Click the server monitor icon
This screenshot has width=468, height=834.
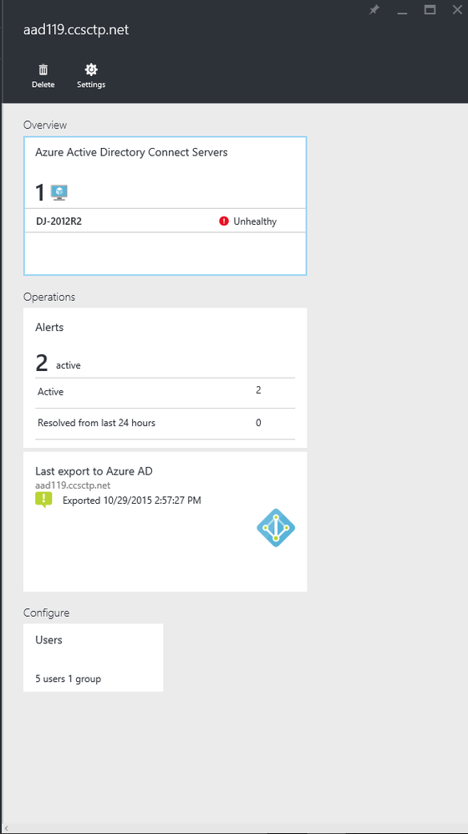[59, 192]
